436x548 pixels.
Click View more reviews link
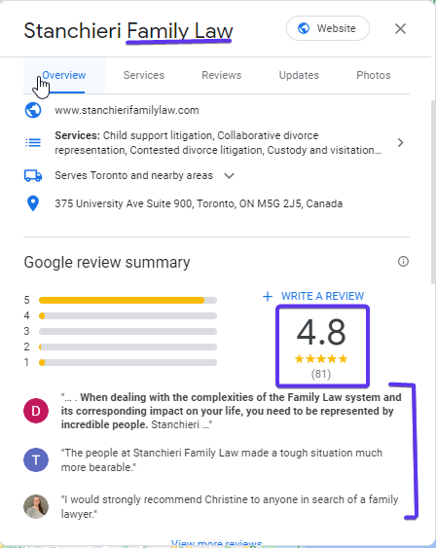pos(217,543)
